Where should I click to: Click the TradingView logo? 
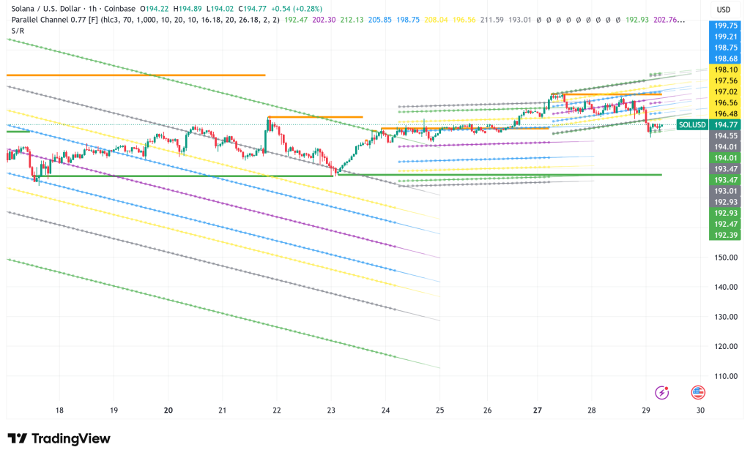59,438
